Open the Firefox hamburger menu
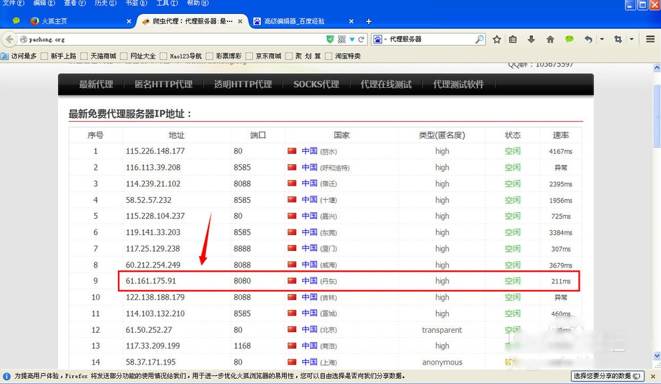 650,39
